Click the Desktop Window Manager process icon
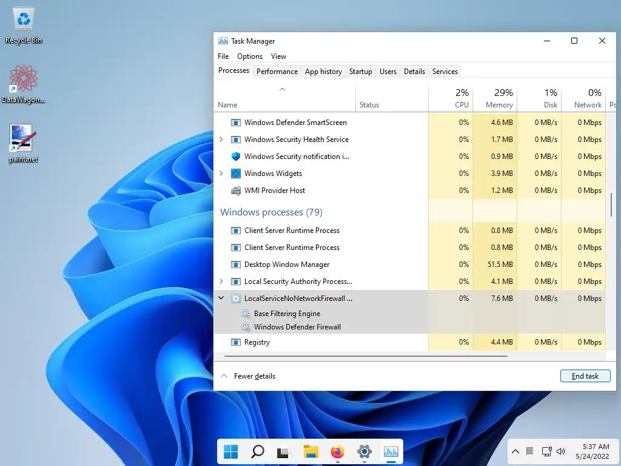This screenshot has height=466, width=621. click(236, 265)
